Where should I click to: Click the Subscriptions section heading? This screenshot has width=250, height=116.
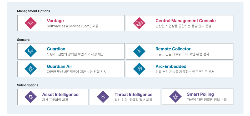click(28, 85)
